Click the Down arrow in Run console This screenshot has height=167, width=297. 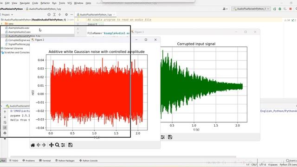(x=5, y=117)
